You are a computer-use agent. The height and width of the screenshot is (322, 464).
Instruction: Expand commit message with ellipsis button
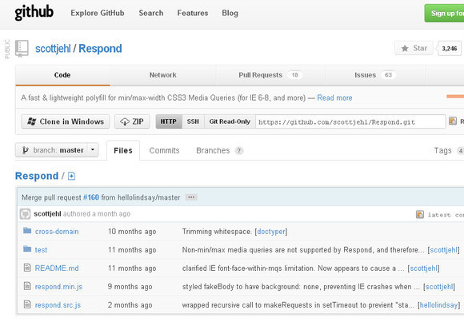coord(191,197)
